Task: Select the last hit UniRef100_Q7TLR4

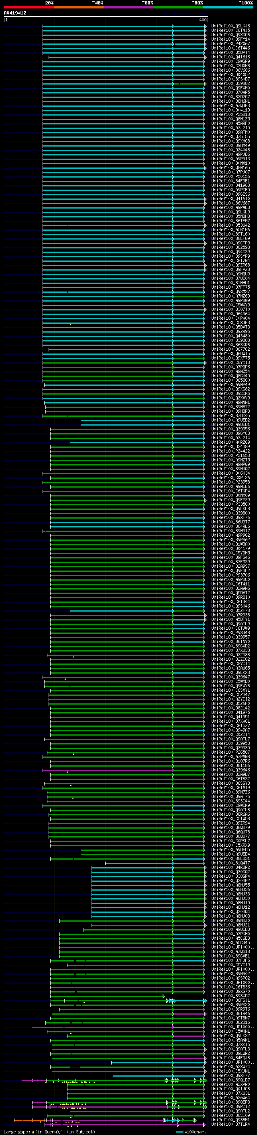Action: [x=230, y=1124]
